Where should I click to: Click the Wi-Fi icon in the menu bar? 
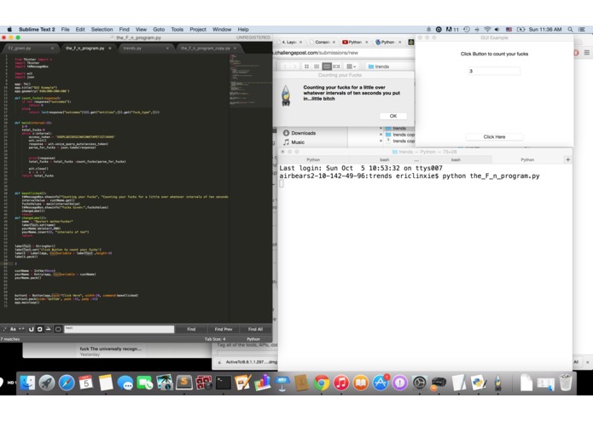click(487, 30)
